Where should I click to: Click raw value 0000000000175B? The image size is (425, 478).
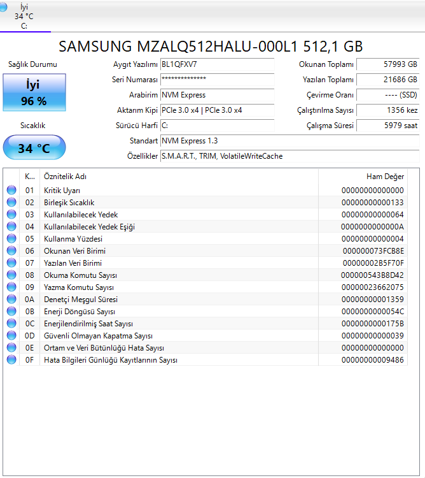coord(373,323)
